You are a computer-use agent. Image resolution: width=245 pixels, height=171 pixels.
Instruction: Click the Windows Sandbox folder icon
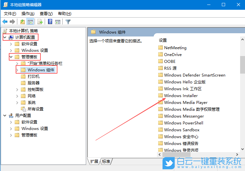point(161,130)
